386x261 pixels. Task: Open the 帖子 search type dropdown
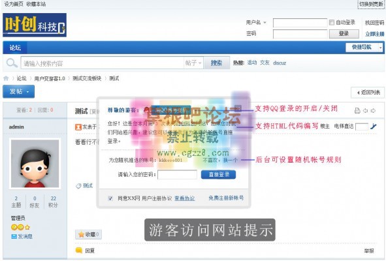pyautogui.click(x=193, y=63)
